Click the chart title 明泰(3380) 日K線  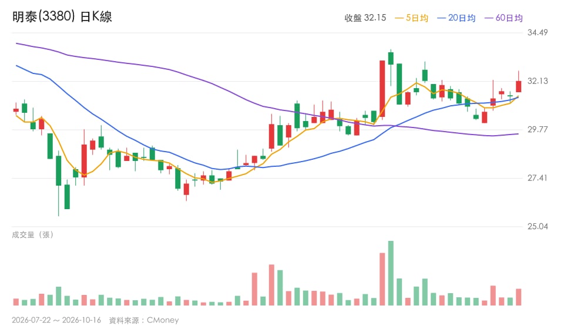(62, 16)
